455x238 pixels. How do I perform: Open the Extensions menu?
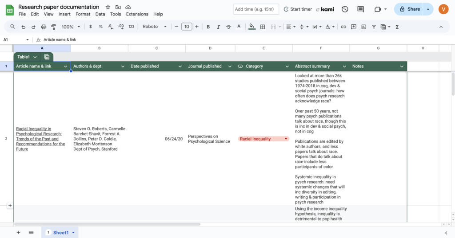coord(137,14)
